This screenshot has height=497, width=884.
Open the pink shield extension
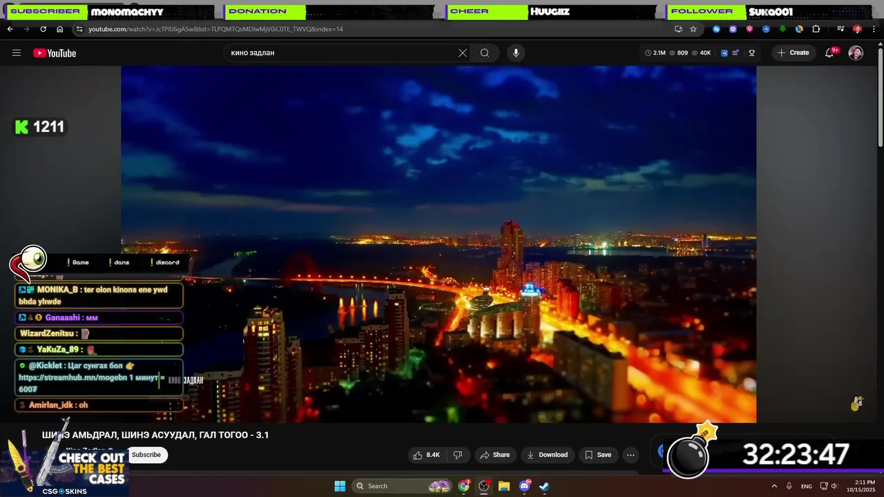point(749,29)
